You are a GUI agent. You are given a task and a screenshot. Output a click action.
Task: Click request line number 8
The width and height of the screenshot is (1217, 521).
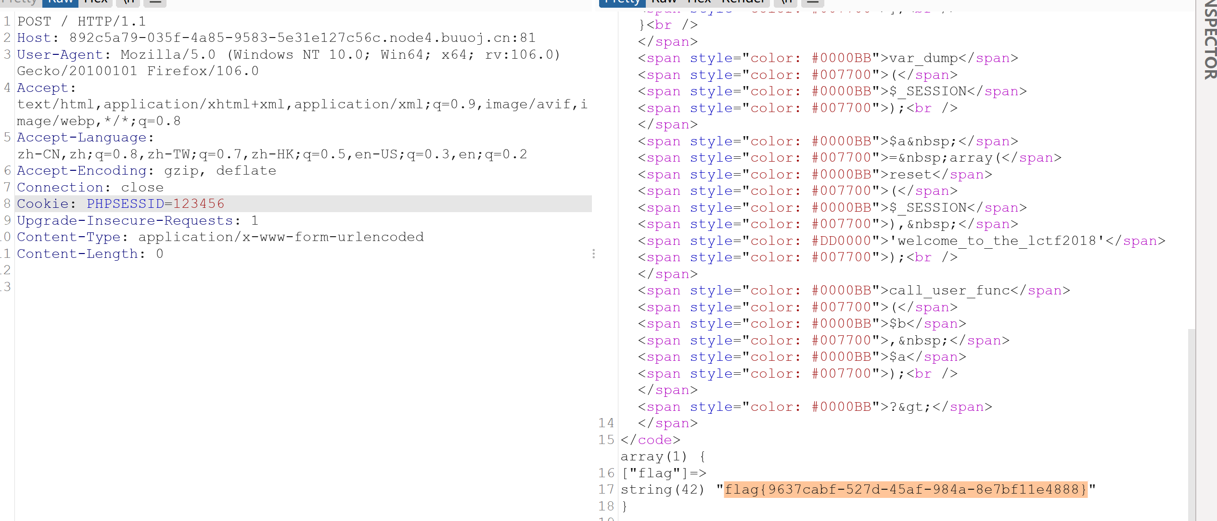[7, 204]
